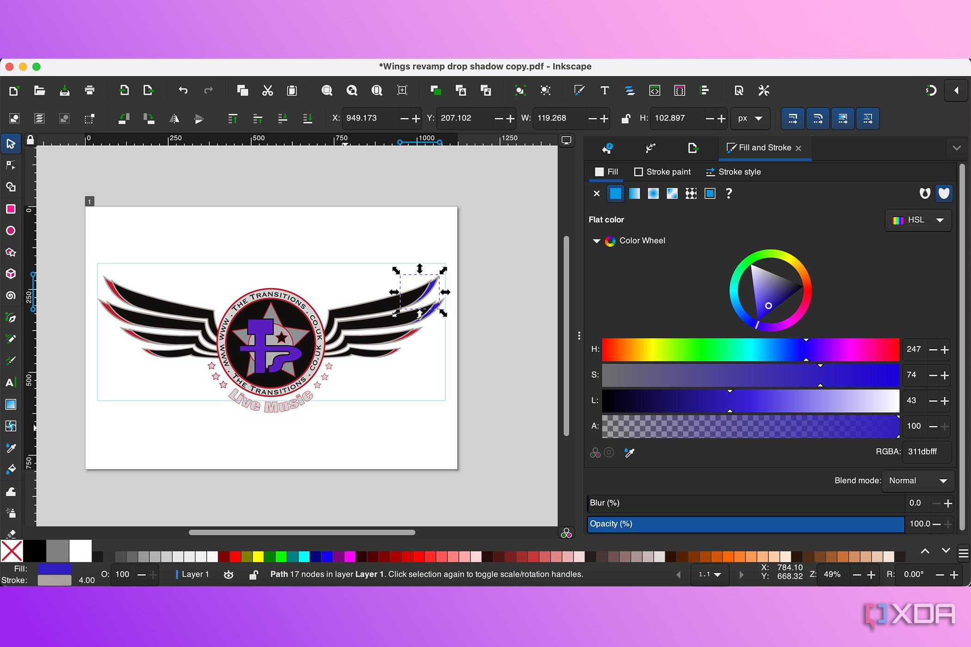Switch to the Stroke paint tab
Screen dimensions: 971x647
(x=662, y=172)
